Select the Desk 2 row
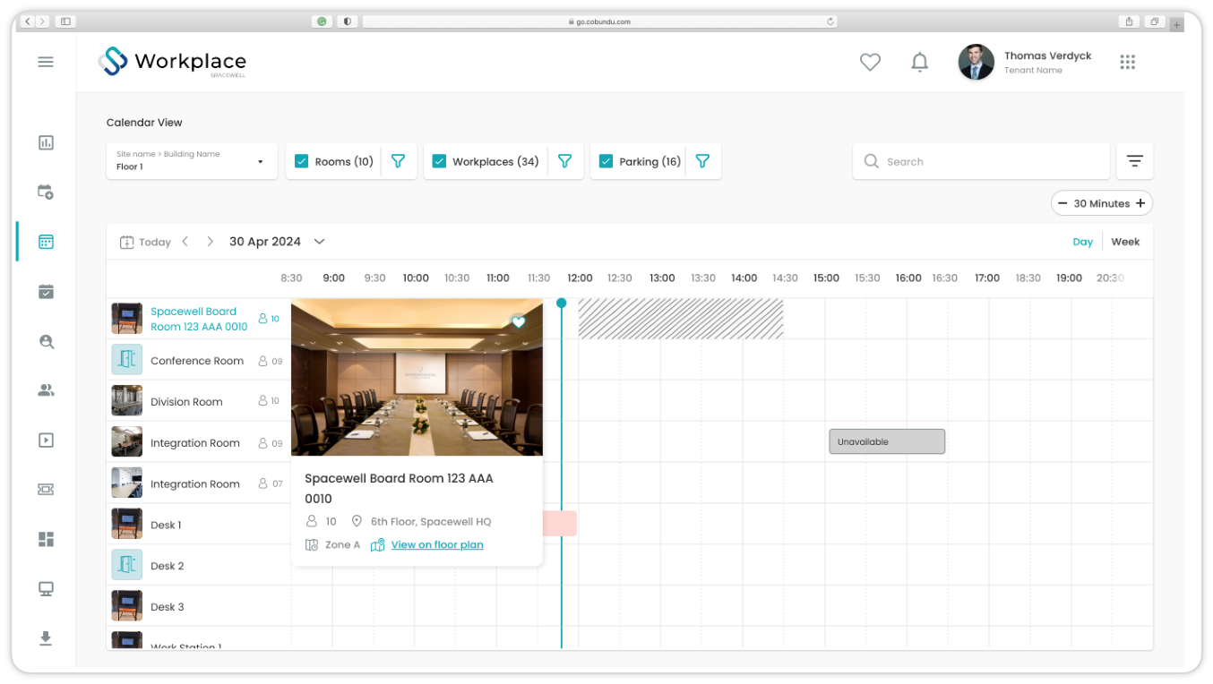Viewport: 1213px width, 684px height. (198, 566)
